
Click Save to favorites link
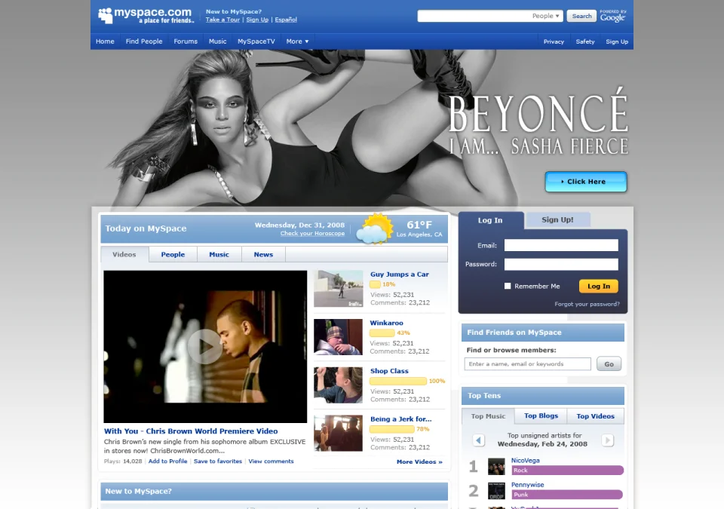pyautogui.click(x=218, y=461)
